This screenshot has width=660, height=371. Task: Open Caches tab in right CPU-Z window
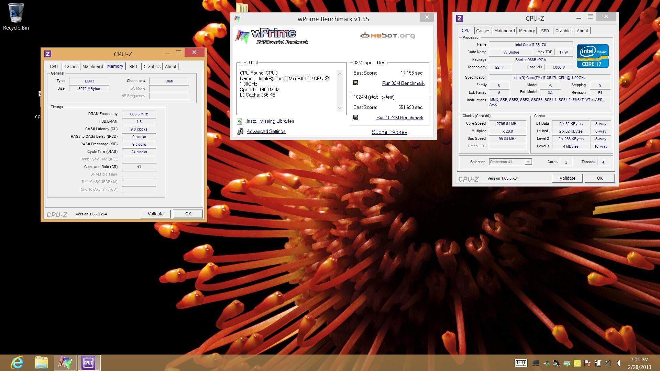(483, 31)
